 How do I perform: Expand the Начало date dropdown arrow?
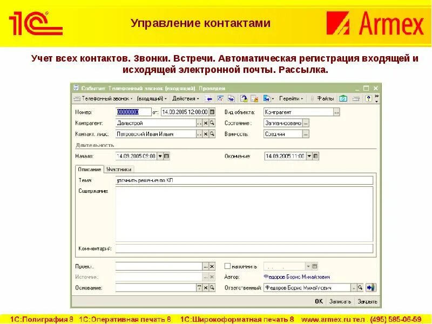(160, 156)
